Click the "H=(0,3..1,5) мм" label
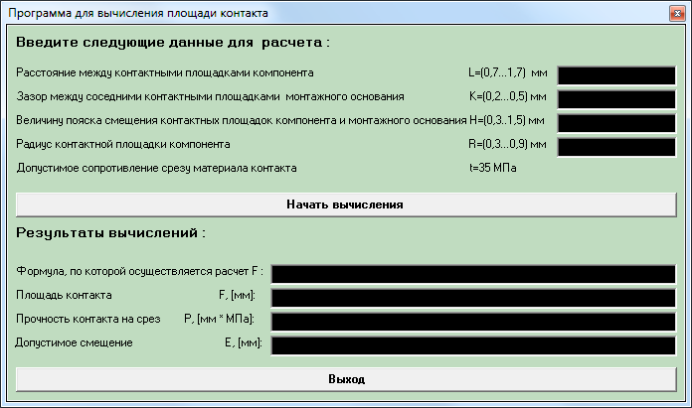 click(507, 120)
